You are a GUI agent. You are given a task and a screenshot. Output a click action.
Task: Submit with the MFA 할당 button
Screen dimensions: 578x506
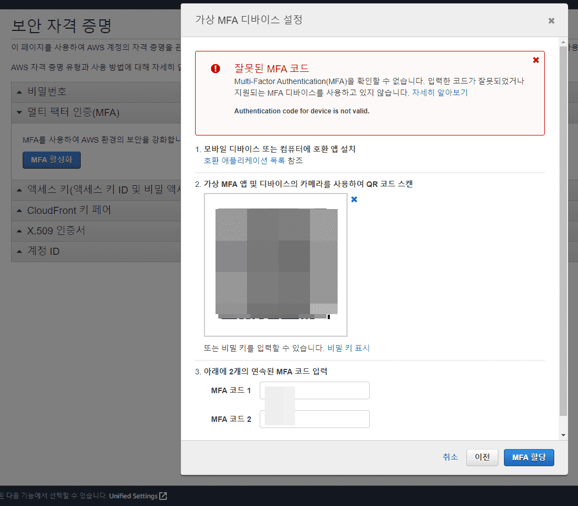pos(529,457)
